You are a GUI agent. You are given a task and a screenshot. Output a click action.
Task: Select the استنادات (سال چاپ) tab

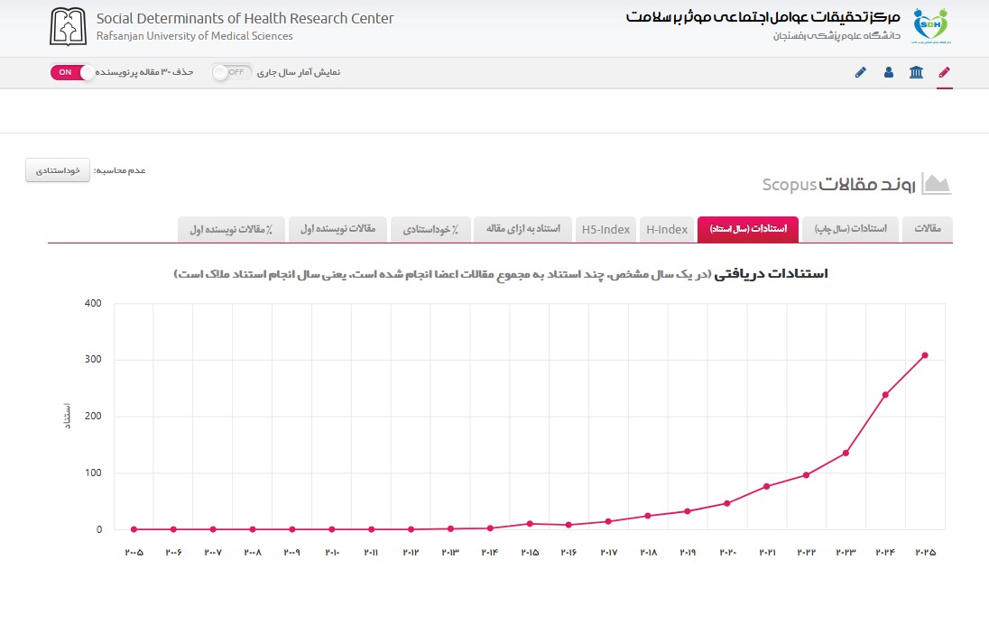[x=850, y=229]
